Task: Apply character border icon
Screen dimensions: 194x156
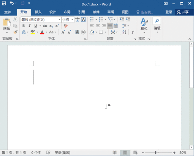Action: [83, 19]
